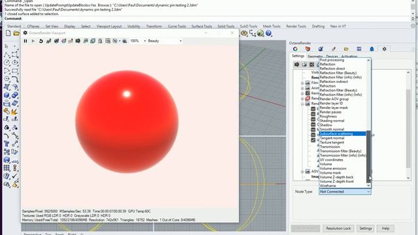Screen dimensions: 418x235
Task: Open the pencil tab in OctaneRender panel
Action: 334,49
